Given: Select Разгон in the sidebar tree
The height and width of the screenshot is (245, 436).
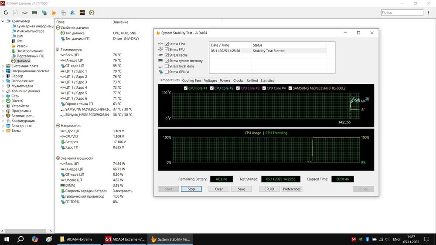Looking at the screenshot, I should (22, 46).
